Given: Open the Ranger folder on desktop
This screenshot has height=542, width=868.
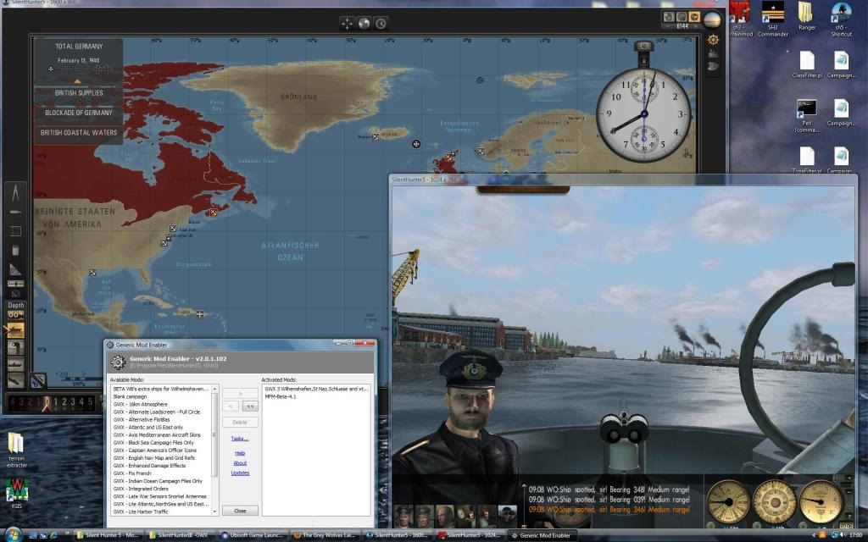Looking at the screenshot, I should pos(807,17).
